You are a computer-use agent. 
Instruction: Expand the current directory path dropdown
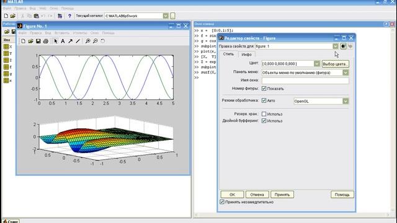click(x=166, y=16)
